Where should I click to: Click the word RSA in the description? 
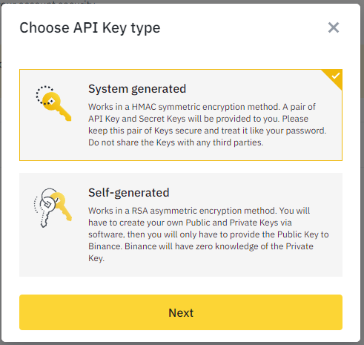(x=140, y=211)
